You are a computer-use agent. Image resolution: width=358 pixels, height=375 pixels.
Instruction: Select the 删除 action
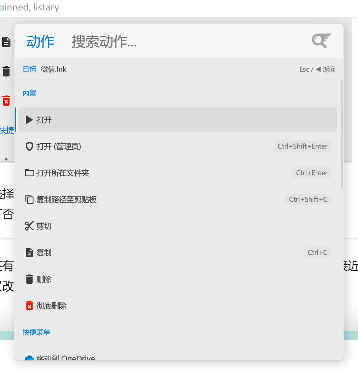177,279
